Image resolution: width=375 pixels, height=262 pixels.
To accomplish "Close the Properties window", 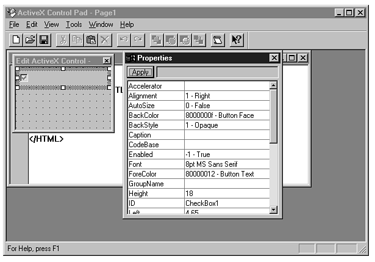I will pos(274,58).
